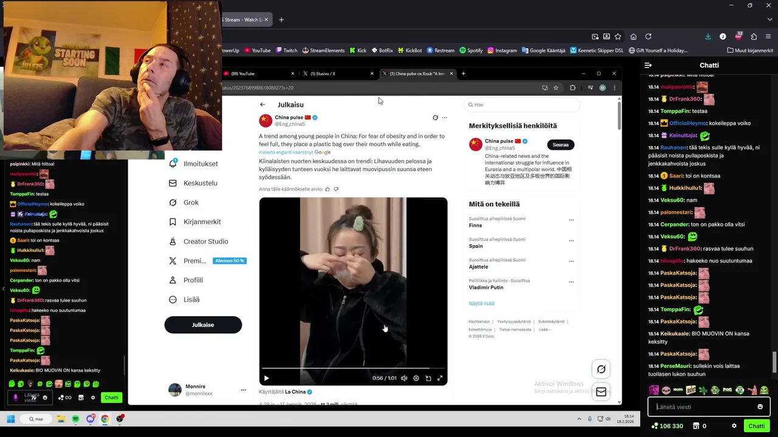Reload the page in outer browser
This screenshot has height=437, width=778.
[x=649, y=36]
